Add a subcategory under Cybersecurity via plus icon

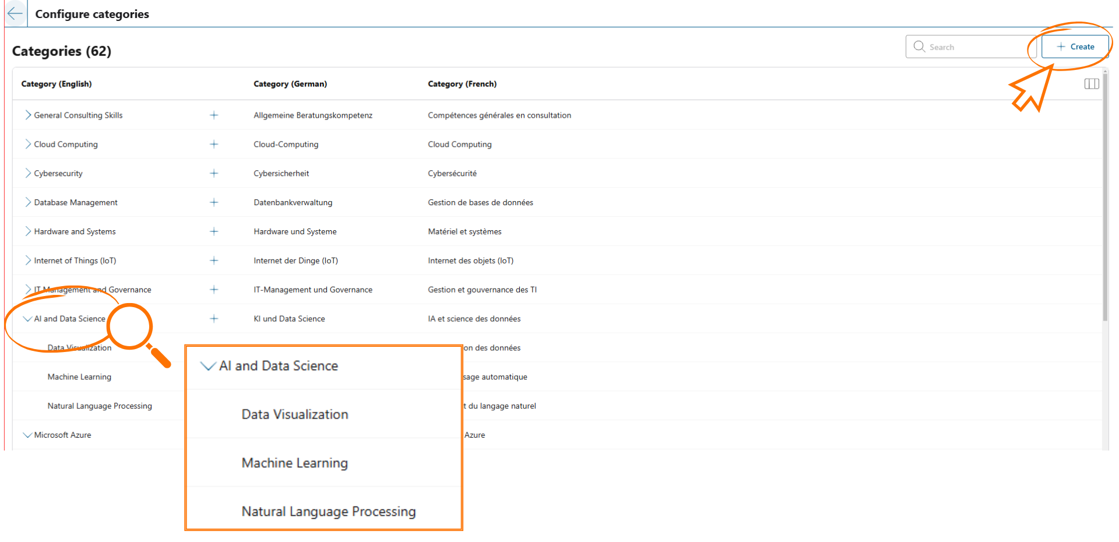click(214, 174)
